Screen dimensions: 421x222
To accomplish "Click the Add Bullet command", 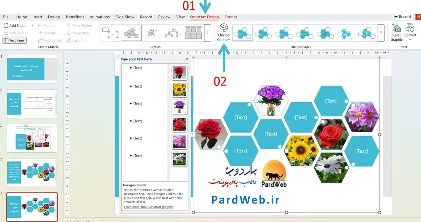I will pyautogui.click(x=15, y=33).
